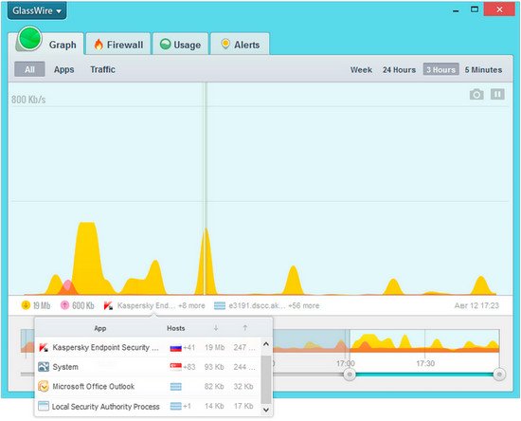Click the 19 Mb cell for Kaspersky
This screenshot has height=421, width=521.
click(x=215, y=347)
